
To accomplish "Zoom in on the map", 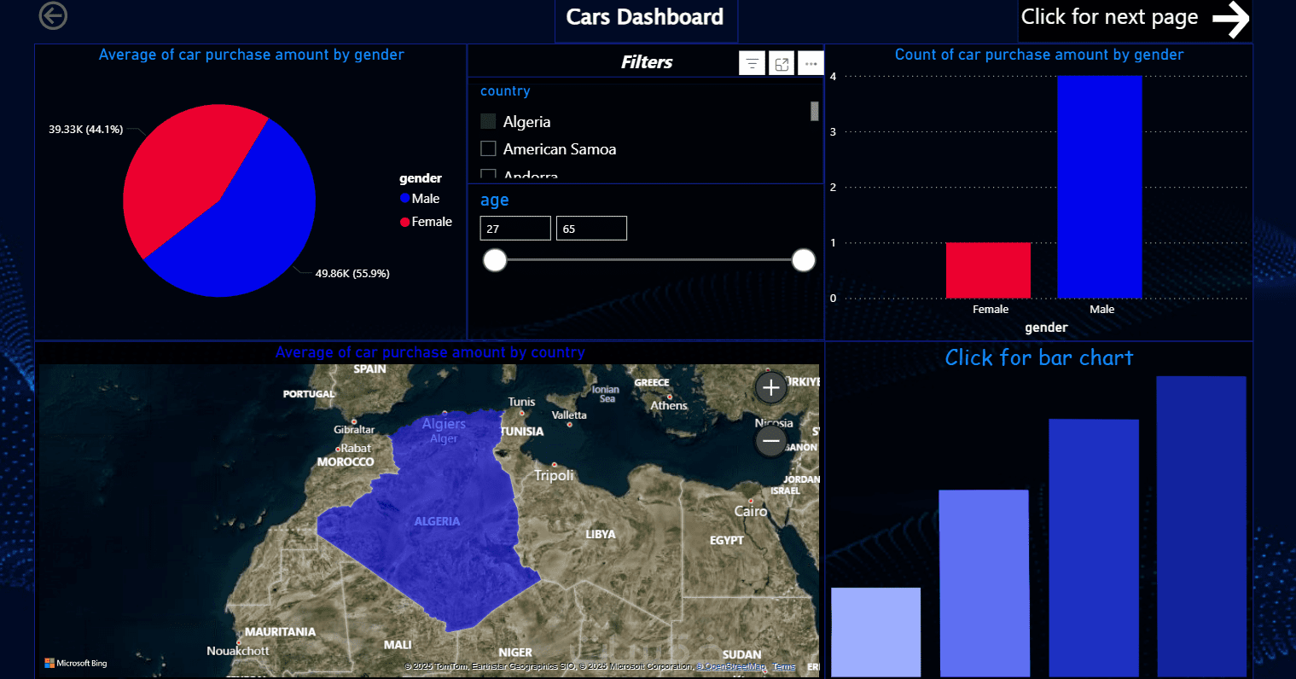I will tap(770, 388).
